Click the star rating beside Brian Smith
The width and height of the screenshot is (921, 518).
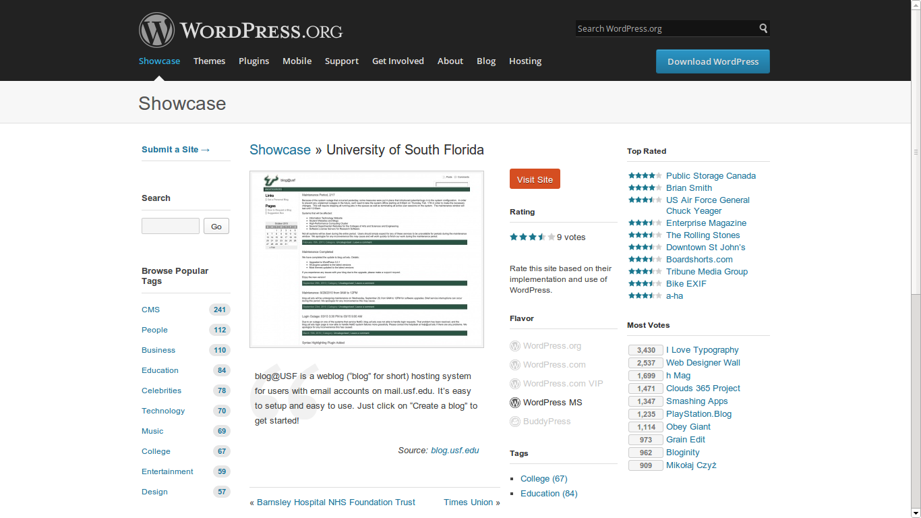pos(645,188)
